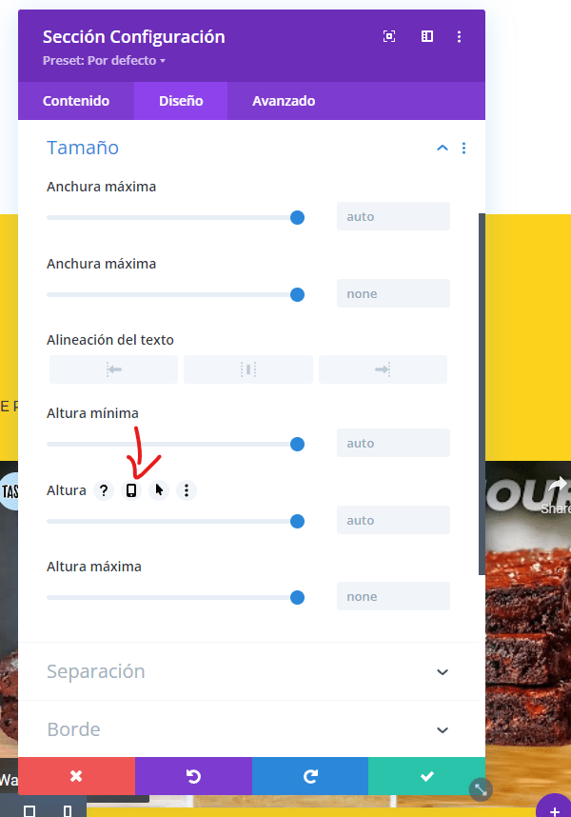This screenshot has width=571, height=817.
Task: Open the Preset: Por defecto dropdown
Action: click(104, 60)
